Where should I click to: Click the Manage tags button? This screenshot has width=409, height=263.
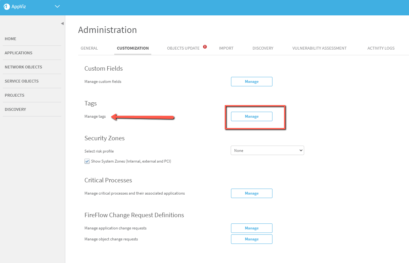coord(251,116)
